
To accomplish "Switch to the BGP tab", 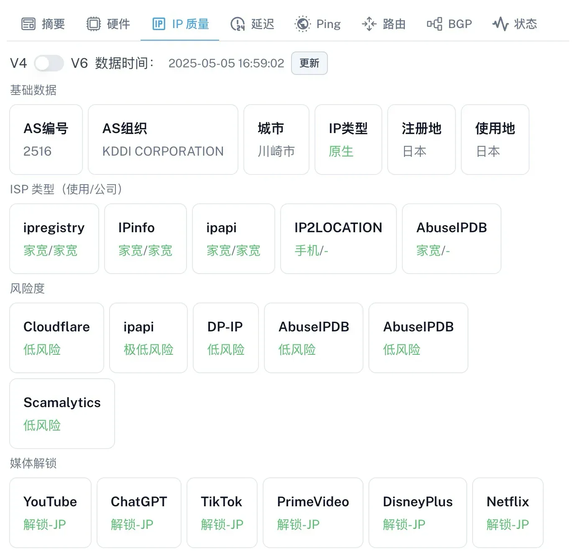I will pos(449,24).
